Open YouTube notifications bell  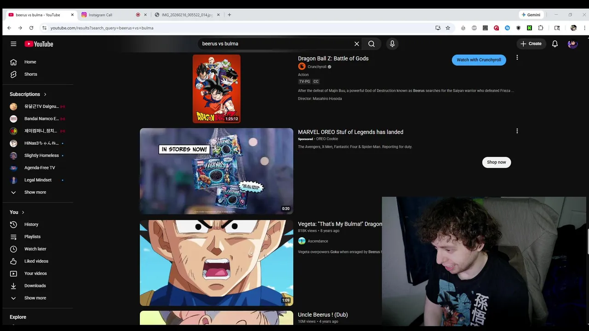(555, 44)
